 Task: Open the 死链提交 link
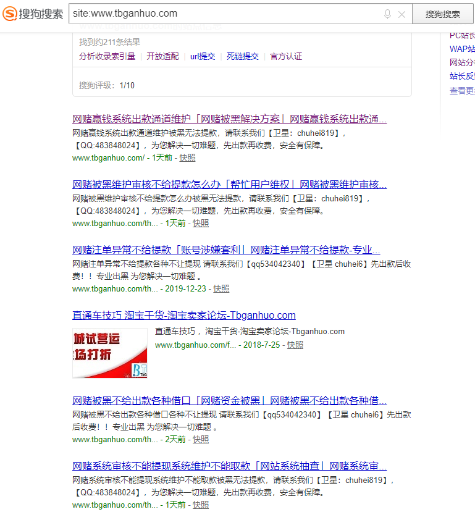click(243, 56)
